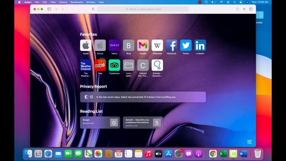Open Safari from the Dock

[48, 154]
